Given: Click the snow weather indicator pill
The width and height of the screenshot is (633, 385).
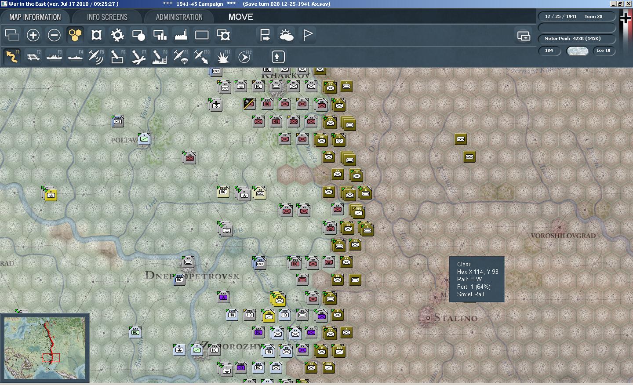Looking at the screenshot, I should (577, 51).
